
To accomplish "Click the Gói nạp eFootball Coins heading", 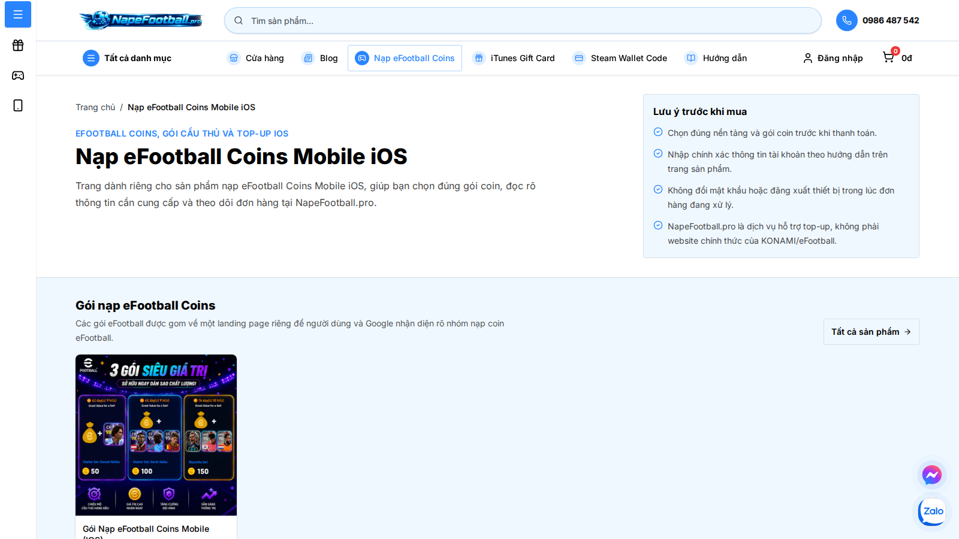I will pos(145,305).
